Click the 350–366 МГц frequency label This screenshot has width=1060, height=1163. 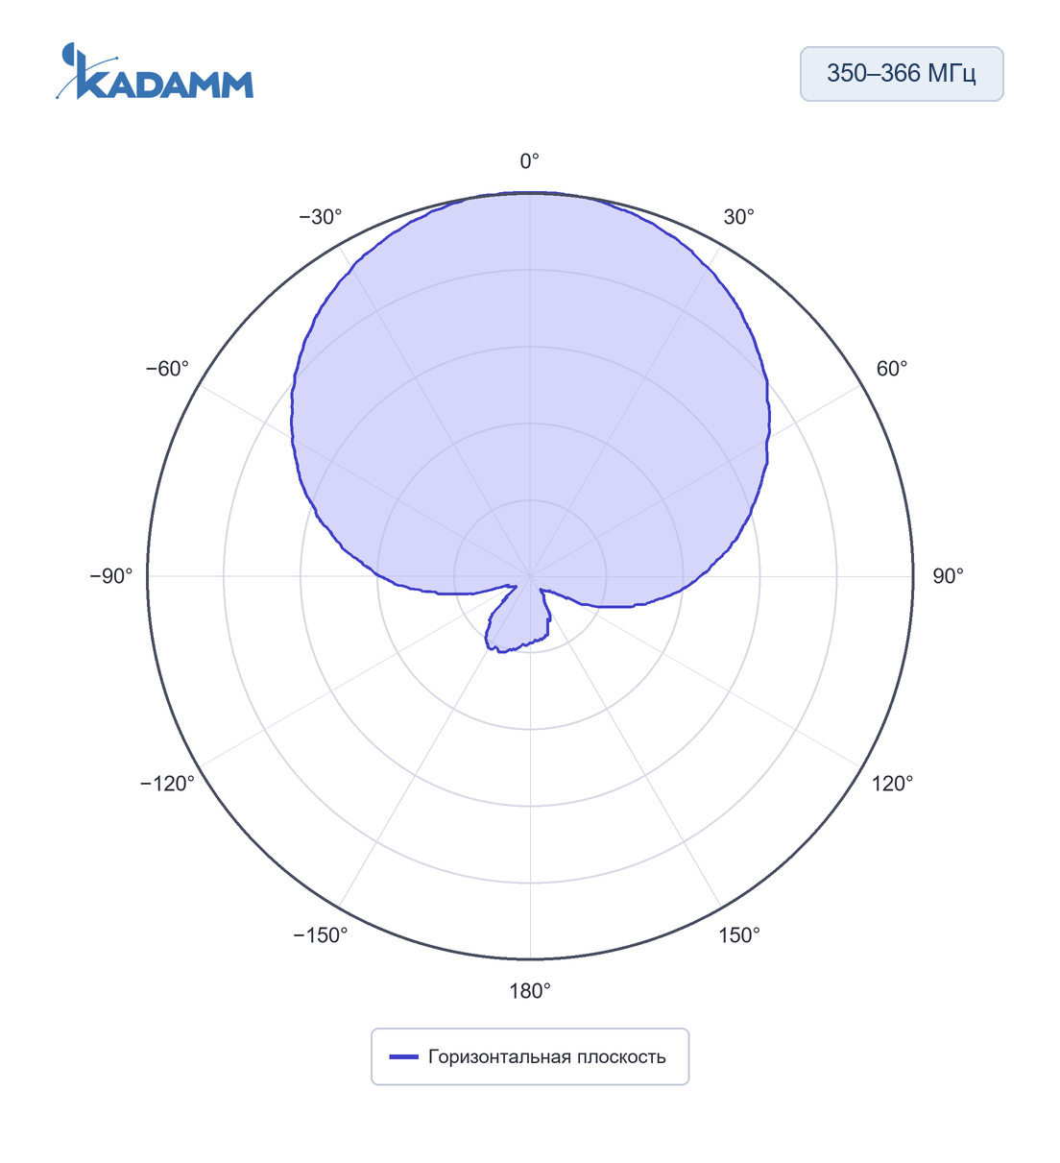point(902,73)
